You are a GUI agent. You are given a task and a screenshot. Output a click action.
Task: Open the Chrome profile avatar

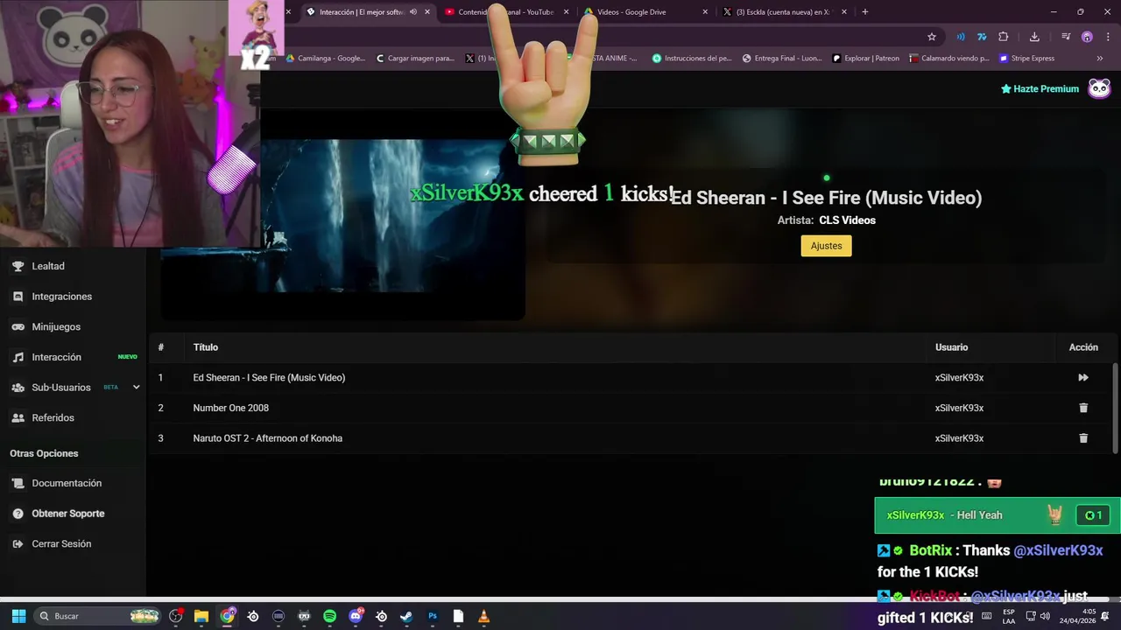click(x=1087, y=37)
